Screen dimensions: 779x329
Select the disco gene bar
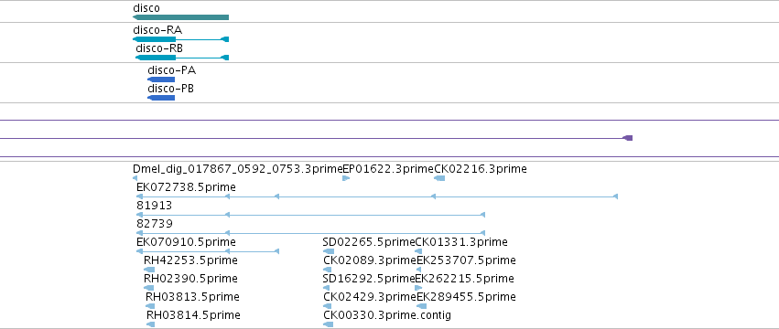point(181,17)
